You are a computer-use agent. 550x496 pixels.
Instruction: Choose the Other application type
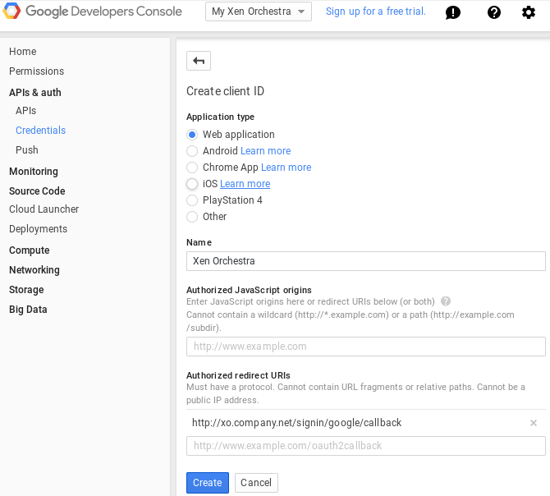click(192, 217)
